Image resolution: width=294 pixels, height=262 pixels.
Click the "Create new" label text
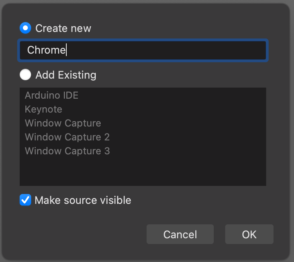63,28
